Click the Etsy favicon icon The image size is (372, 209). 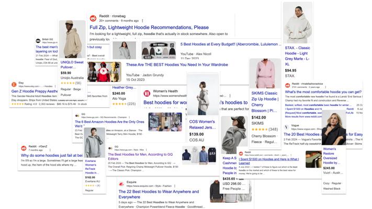click(x=14, y=84)
